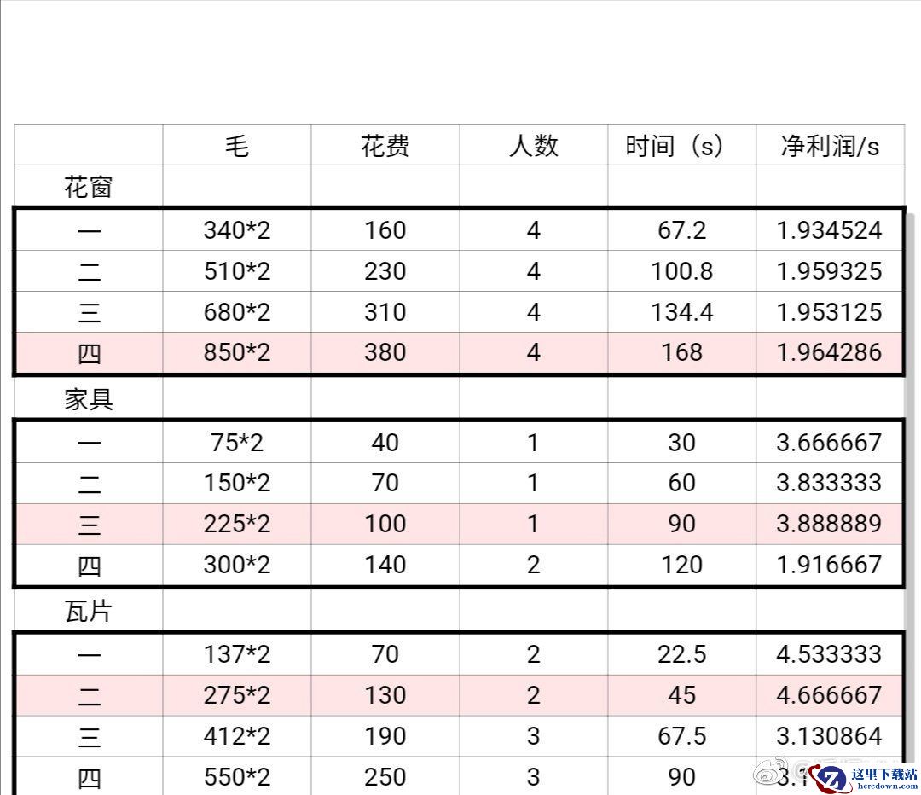Select the time cell 100.8

[x=681, y=271]
